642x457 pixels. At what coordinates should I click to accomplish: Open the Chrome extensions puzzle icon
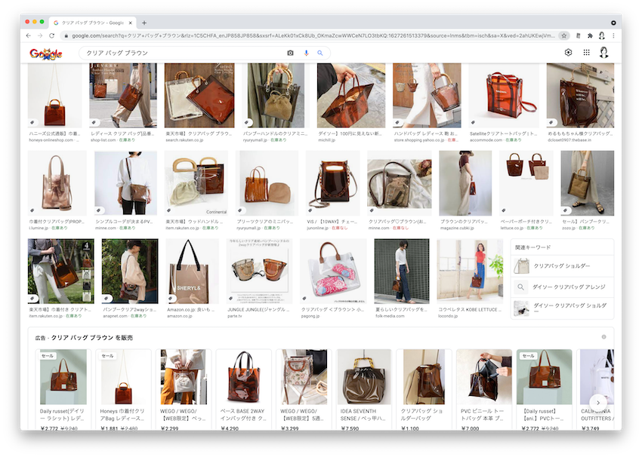click(x=589, y=35)
